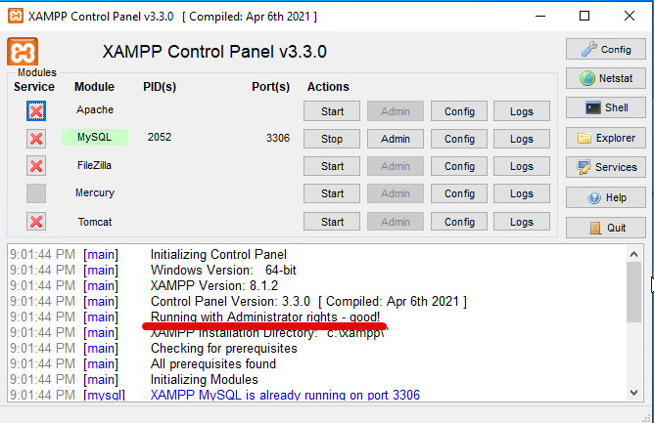654x423 pixels.
Task: View Mercury Logs
Action: (522, 193)
